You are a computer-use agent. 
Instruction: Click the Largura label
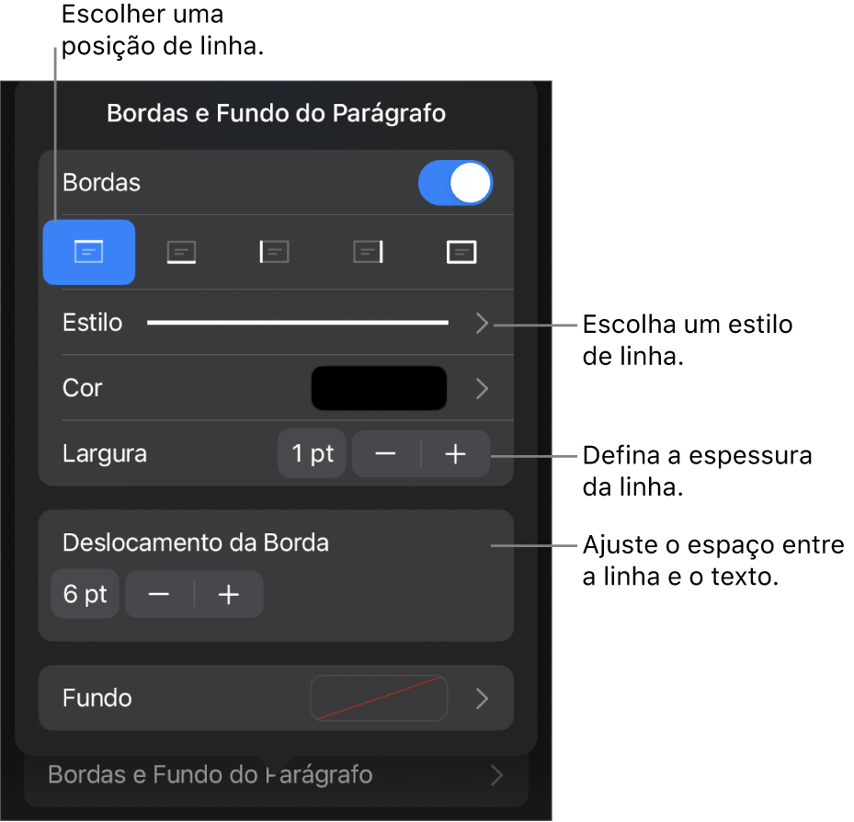(x=105, y=454)
